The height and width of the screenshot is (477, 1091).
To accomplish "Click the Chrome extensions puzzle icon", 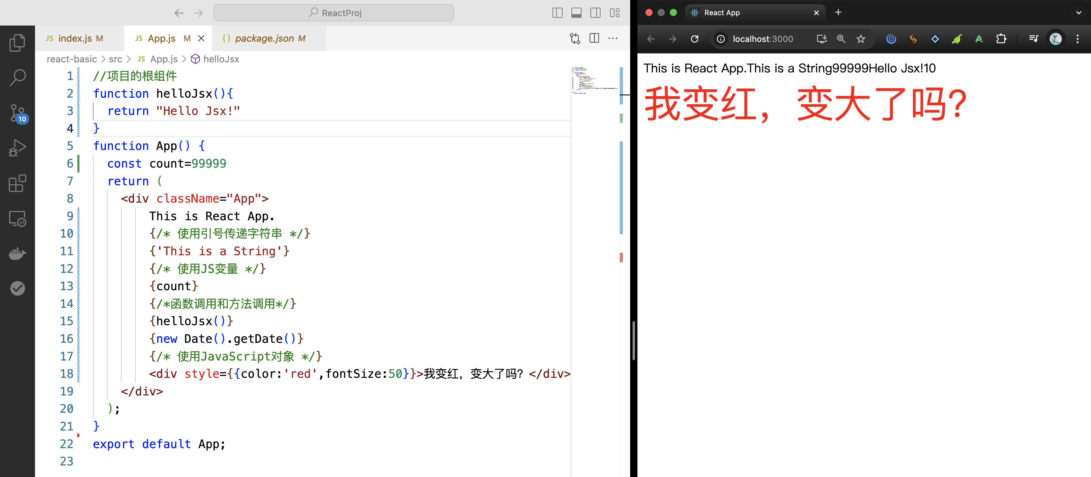I will [1002, 39].
